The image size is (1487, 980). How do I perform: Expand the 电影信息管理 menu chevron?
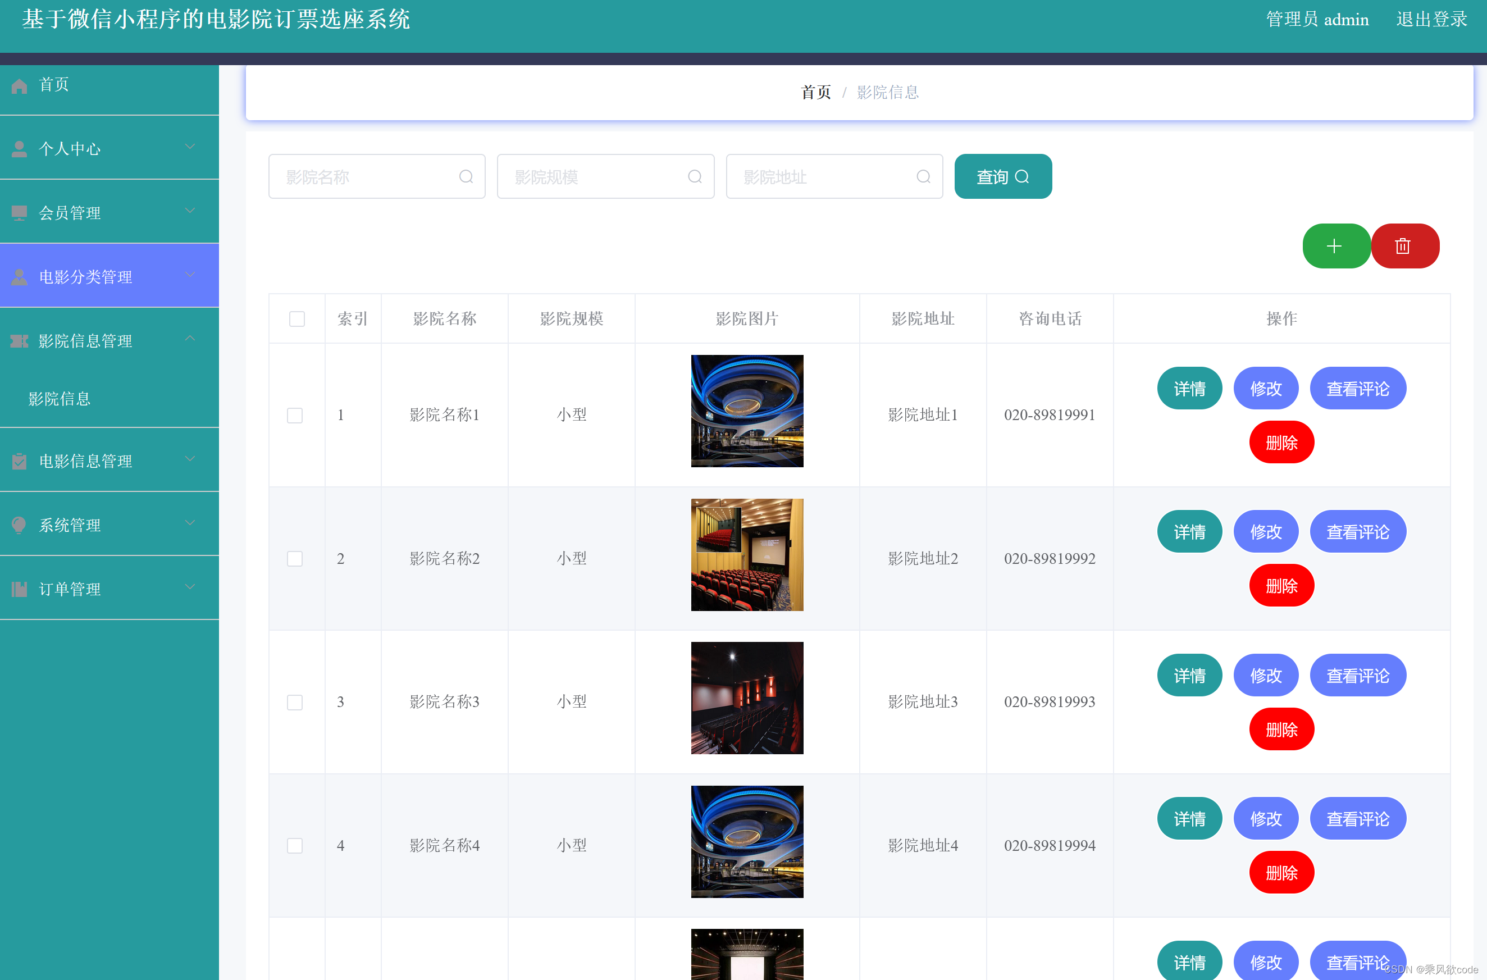(x=190, y=459)
